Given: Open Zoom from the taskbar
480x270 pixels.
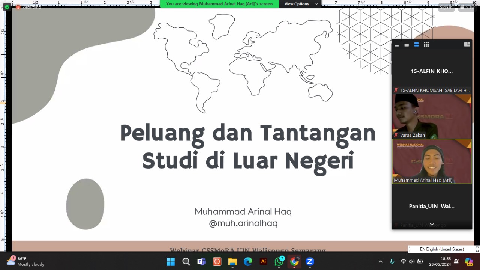Looking at the screenshot, I should click(310, 262).
